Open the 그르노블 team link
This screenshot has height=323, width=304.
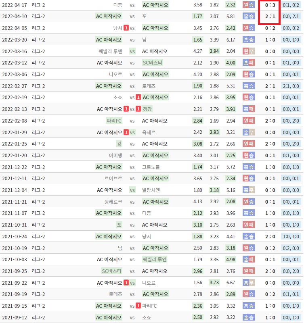(x=151, y=167)
